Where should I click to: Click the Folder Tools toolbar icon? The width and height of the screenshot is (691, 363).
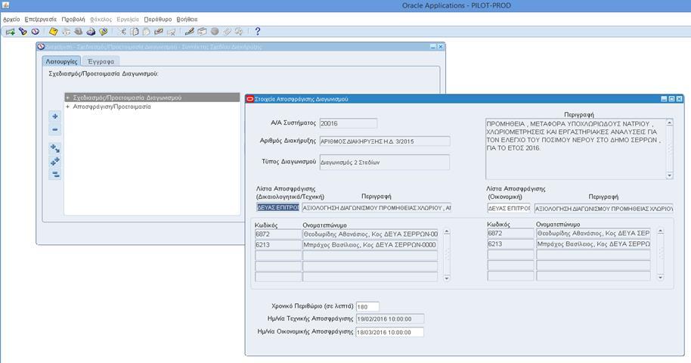pos(240,32)
